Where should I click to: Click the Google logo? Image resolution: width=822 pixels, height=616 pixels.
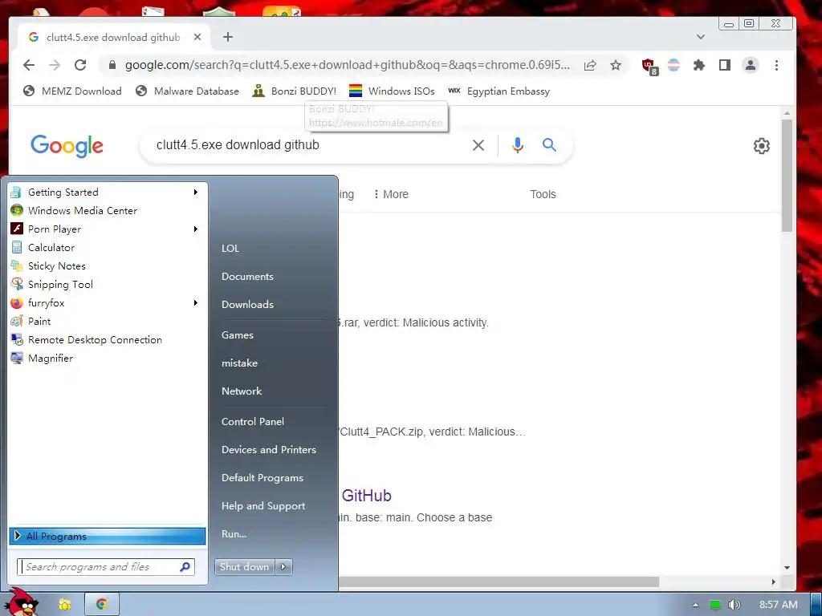(x=67, y=146)
